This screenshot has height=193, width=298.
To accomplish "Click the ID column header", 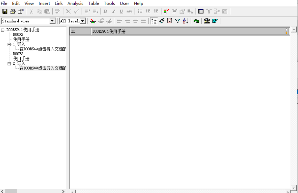I will (x=80, y=31).
